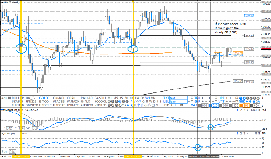Screen dimensions: 271x159
Task: Click the first plus icon after TRD
Action: coord(202,98)
